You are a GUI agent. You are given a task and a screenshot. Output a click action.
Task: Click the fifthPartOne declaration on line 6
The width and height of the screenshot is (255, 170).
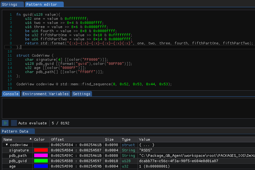point(79,35)
